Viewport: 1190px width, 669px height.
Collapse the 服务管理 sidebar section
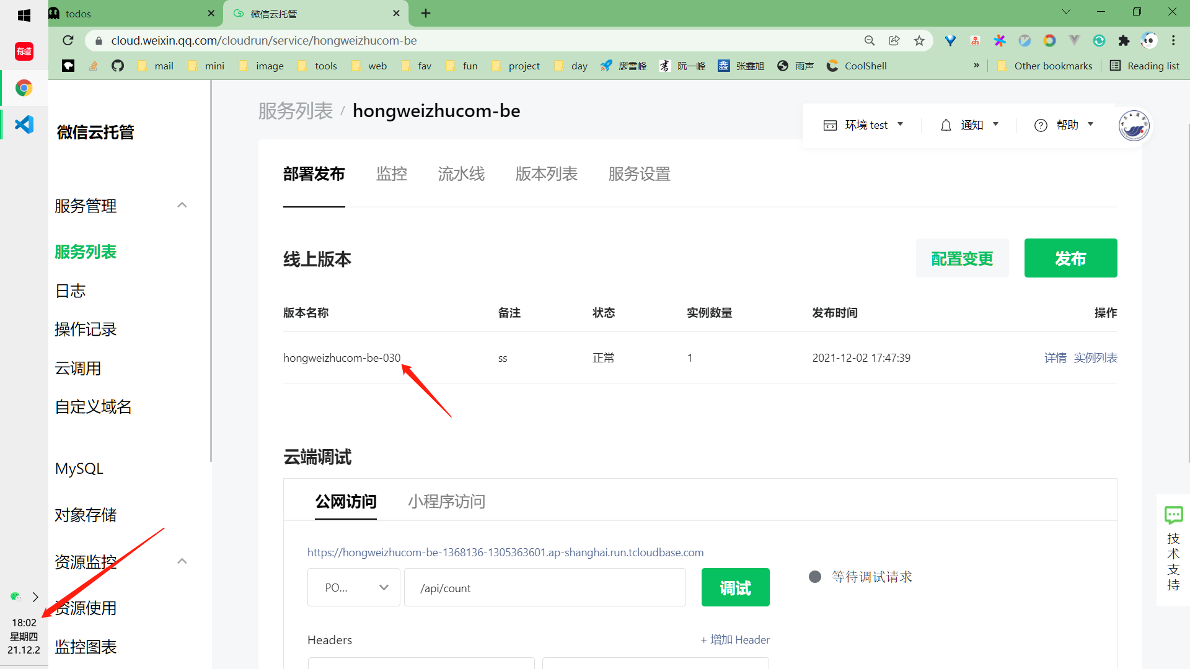click(x=182, y=205)
